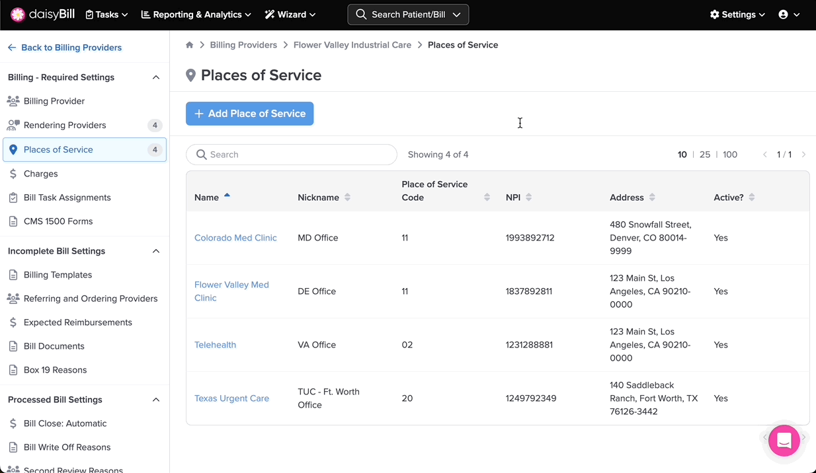This screenshot has height=473, width=816.
Task: Sort table by Nickname column arrows
Action: click(348, 198)
